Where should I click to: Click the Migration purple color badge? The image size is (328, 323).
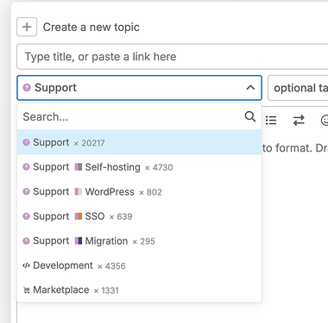pyautogui.click(x=79, y=240)
